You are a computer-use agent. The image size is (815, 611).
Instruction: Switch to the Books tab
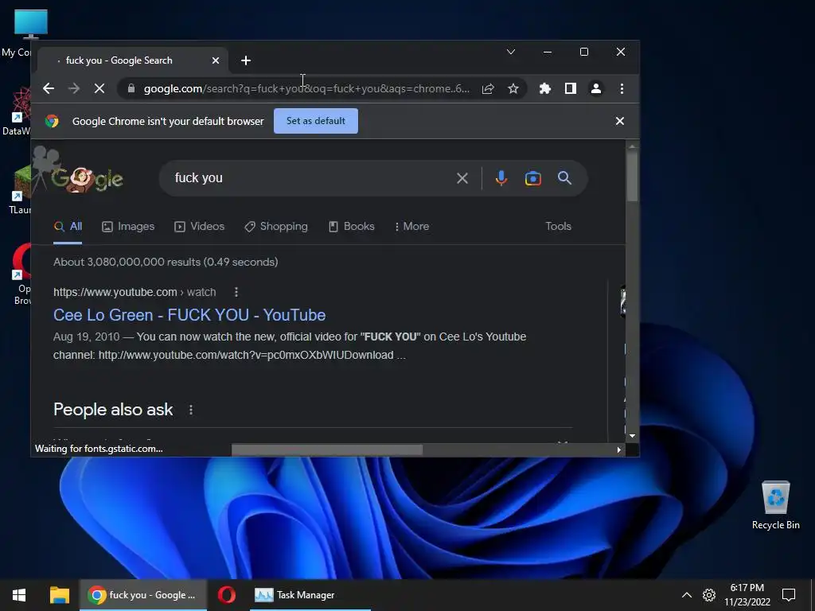(351, 227)
